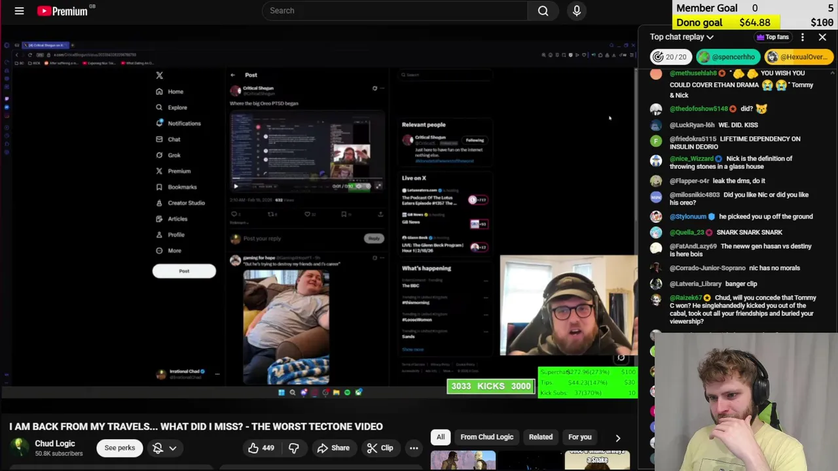Open first recommended video thumbnail
The image size is (838, 471).
coord(463,461)
